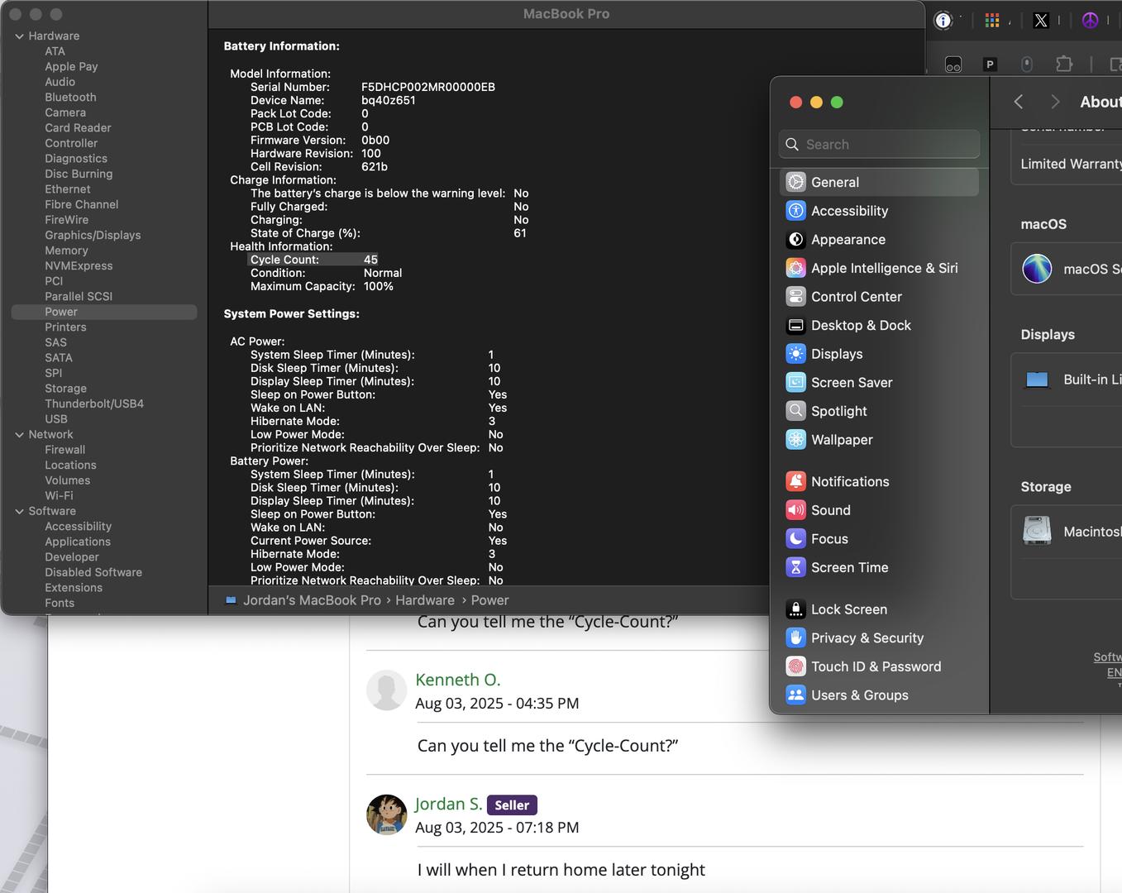Open the Sound settings icon
Viewport: 1122px width, 893px height.
pyautogui.click(x=795, y=510)
